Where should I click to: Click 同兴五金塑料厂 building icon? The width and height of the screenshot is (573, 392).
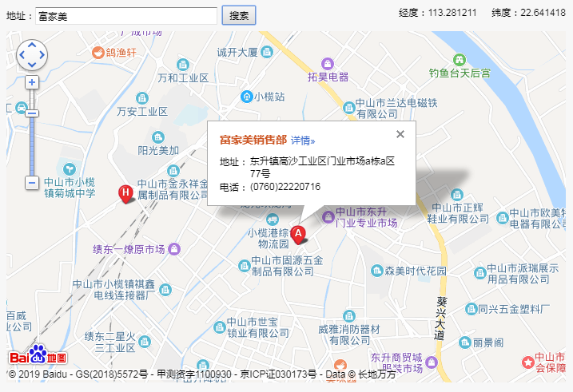click(x=471, y=309)
